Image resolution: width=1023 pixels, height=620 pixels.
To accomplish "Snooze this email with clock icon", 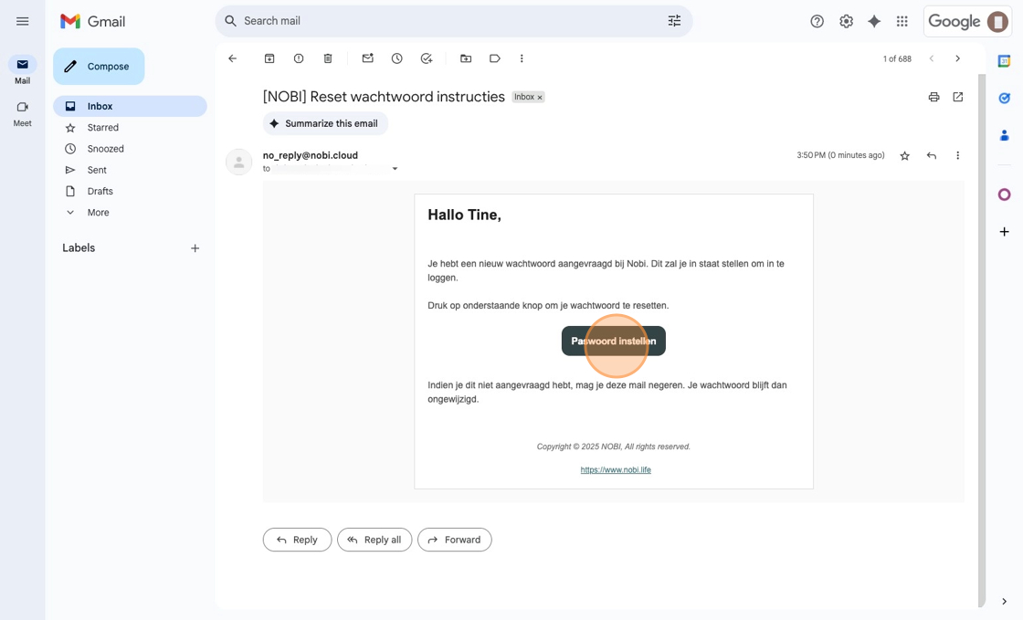I will 396,58.
